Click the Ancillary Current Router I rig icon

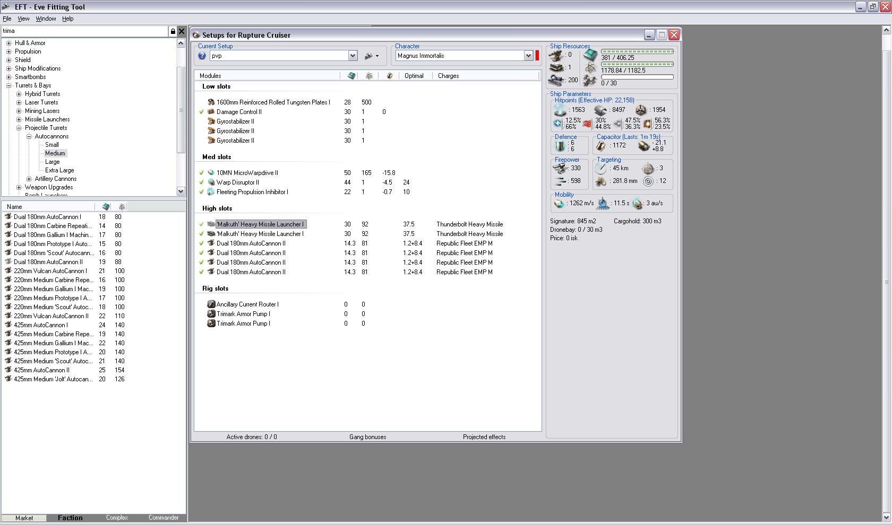[211, 304]
